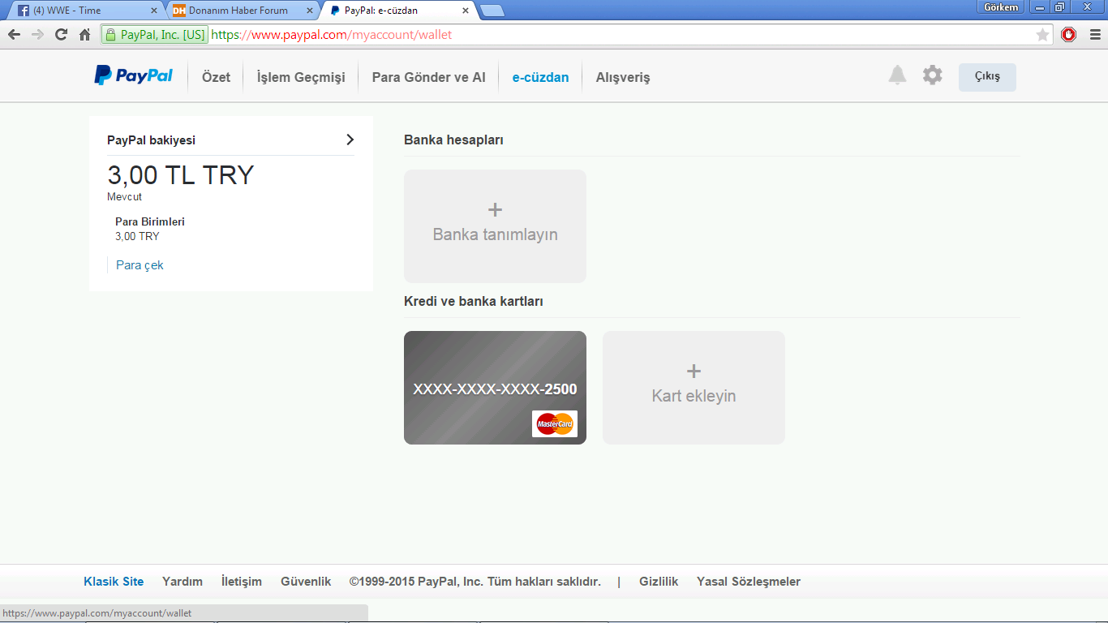Select the e-cüzdan nav item
This screenshot has height=623, width=1108.
point(540,77)
